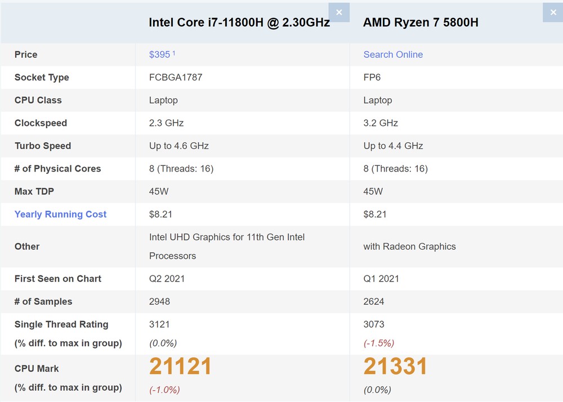Image resolution: width=563 pixels, height=402 pixels.
Task: Click the "Up to 4.6 GHz" value
Action: pyautogui.click(x=179, y=146)
